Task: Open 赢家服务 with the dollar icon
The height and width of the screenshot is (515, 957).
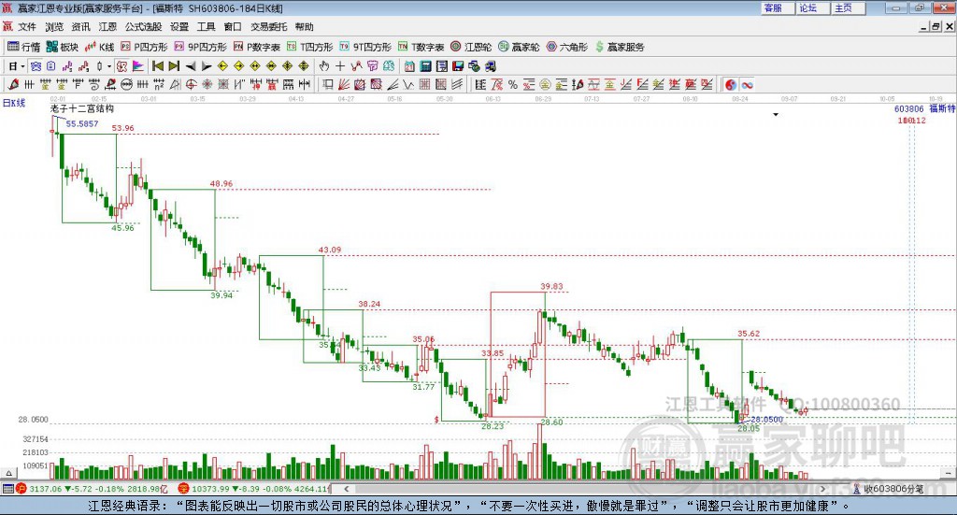Action: (x=620, y=47)
